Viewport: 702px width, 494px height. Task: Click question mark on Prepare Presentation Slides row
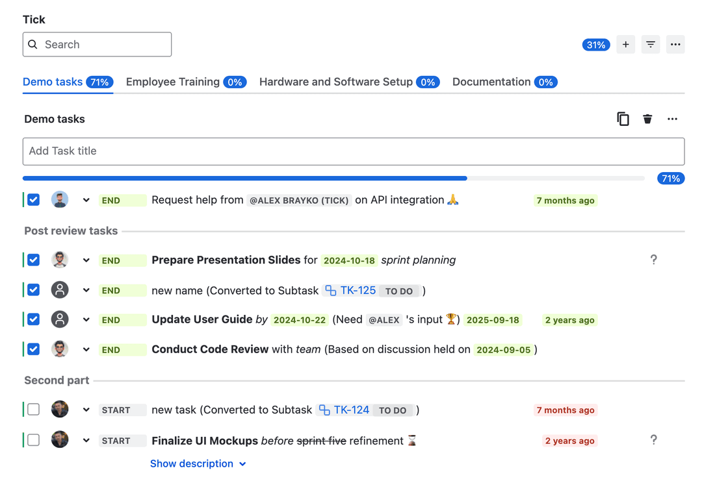pos(653,260)
